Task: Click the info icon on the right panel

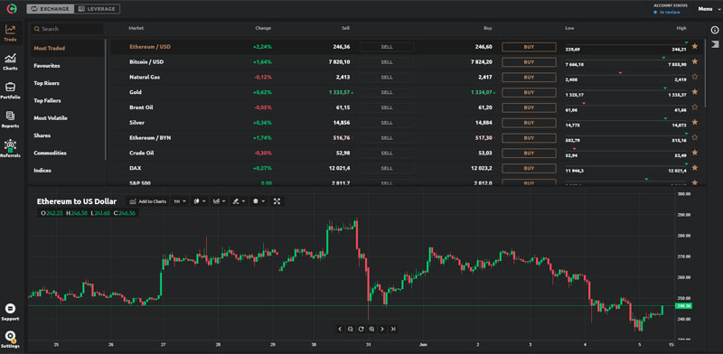Action: pyautogui.click(x=715, y=30)
